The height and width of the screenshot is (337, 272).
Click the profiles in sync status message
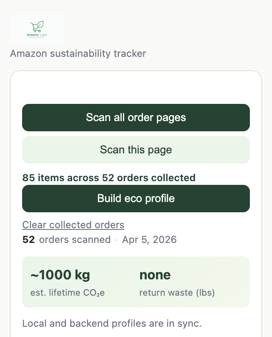click(x=112, y=324)
